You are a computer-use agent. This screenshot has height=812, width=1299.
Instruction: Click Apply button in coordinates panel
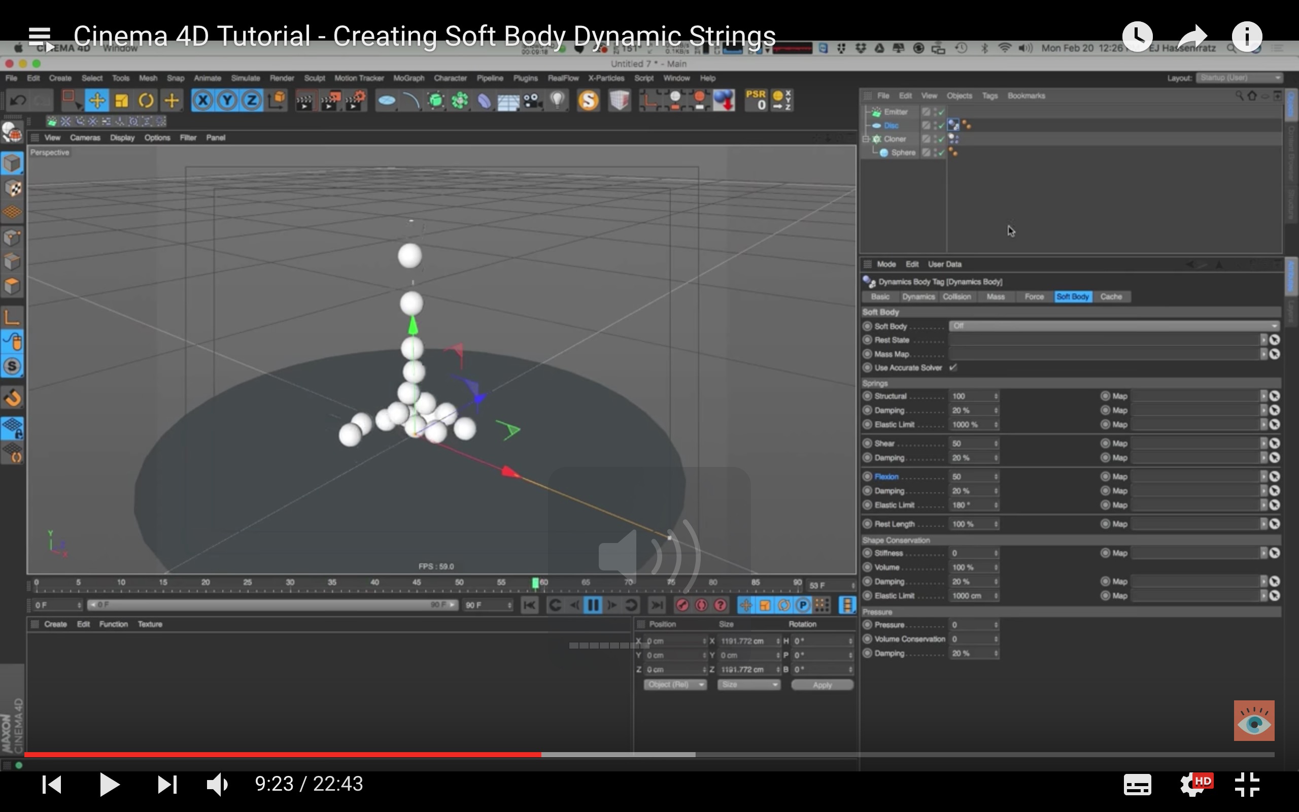[822, 685]
